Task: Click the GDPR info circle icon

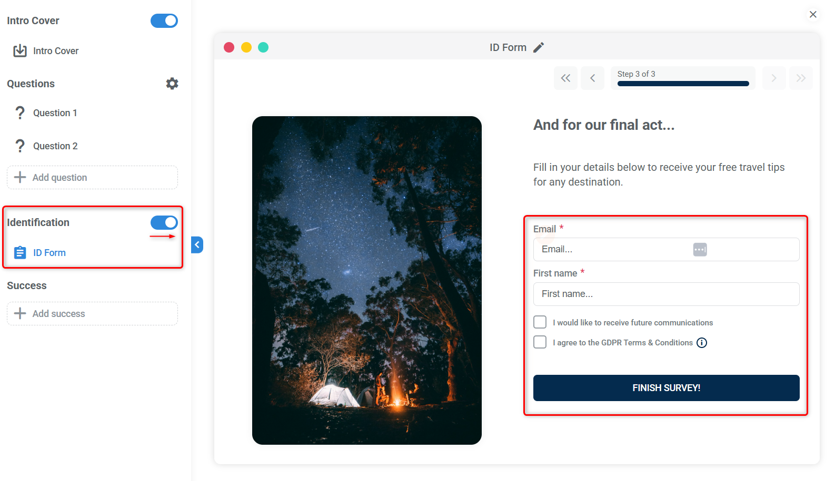Action: click(x=702, y=343)
